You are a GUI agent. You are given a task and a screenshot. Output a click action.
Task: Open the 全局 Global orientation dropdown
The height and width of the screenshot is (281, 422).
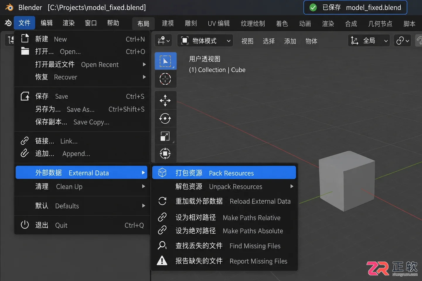(369, 41)
